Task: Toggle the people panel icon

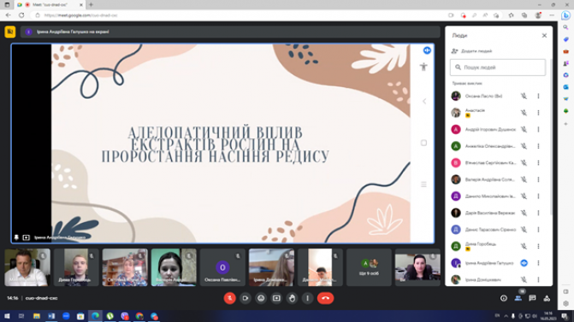Action: (x=518, y=298)
